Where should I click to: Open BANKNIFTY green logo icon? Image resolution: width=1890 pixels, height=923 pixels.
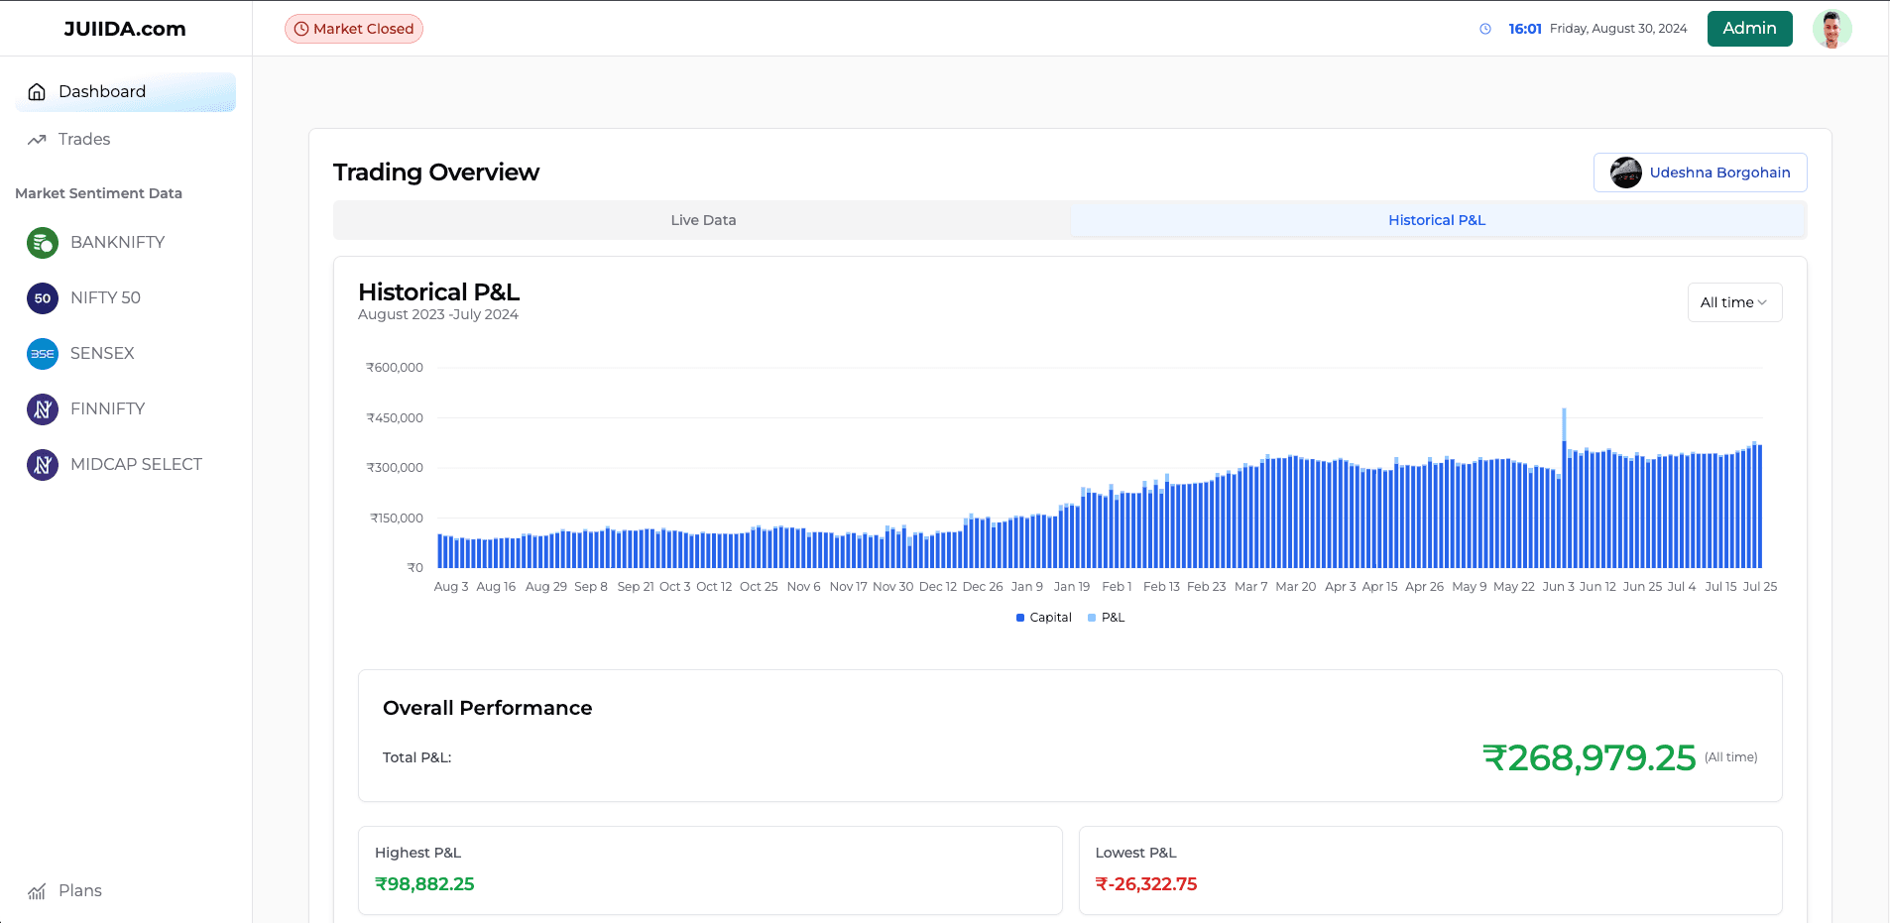tap(43, 243)
